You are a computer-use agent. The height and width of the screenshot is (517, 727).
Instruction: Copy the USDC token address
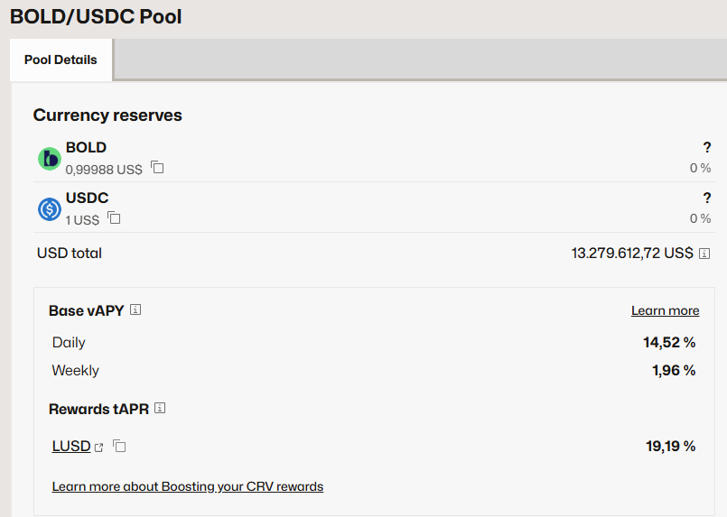(114, 217)
